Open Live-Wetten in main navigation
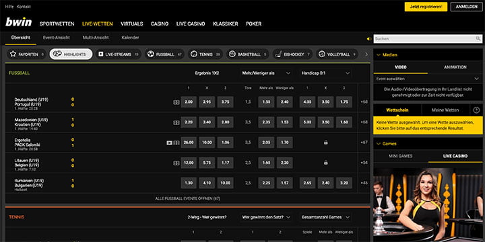The height and width of the screenshot is (242, 485). [x=98, y=24]
